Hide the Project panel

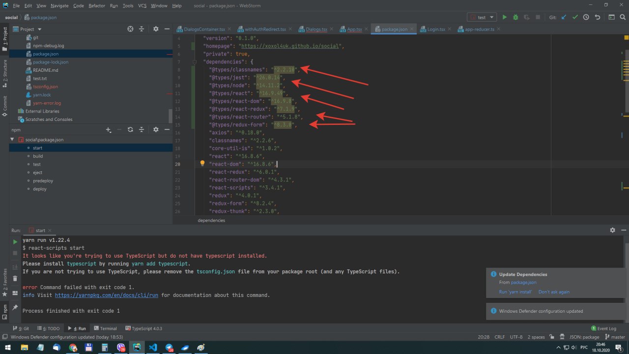tap(167, 29)
